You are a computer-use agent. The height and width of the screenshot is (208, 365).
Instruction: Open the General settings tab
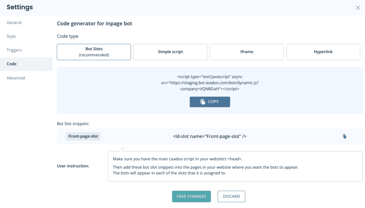pyautogui.click(x=14, y=23)
